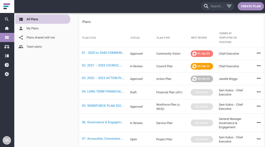Sort by PLAN TITLE column header
Screen dimensions: 265x147
pos(89,38)
